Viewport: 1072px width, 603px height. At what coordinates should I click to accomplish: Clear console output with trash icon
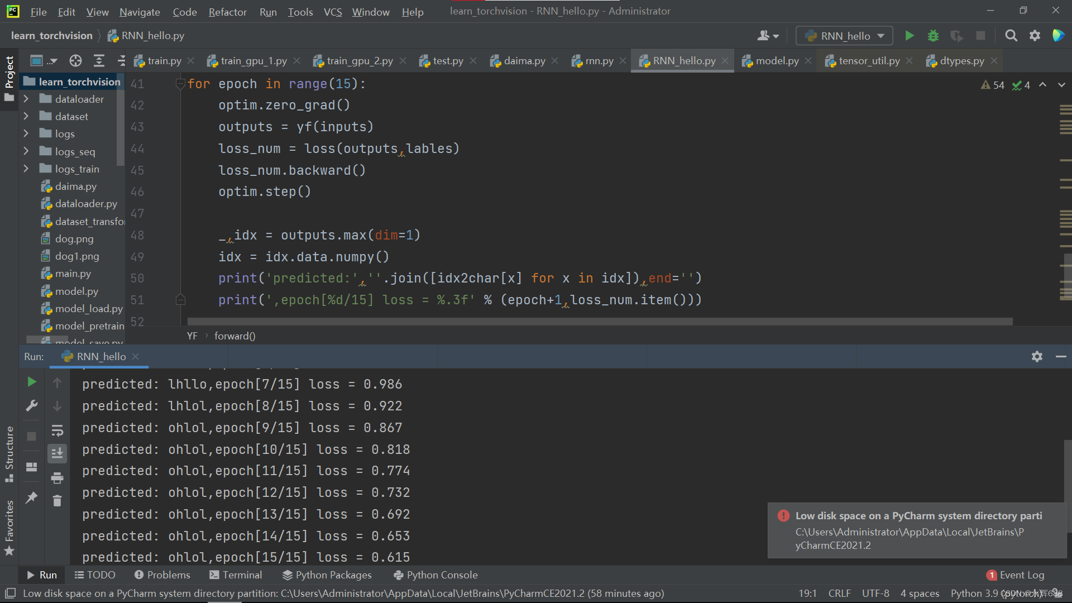57,501
